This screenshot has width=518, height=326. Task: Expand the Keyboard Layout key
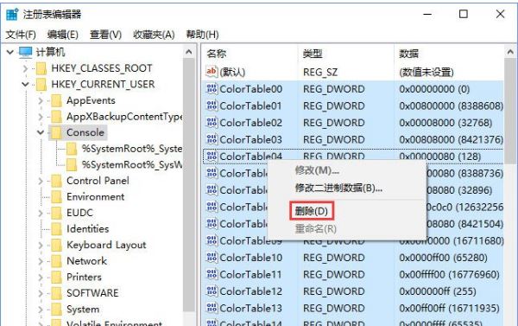(x=41, y=245)
